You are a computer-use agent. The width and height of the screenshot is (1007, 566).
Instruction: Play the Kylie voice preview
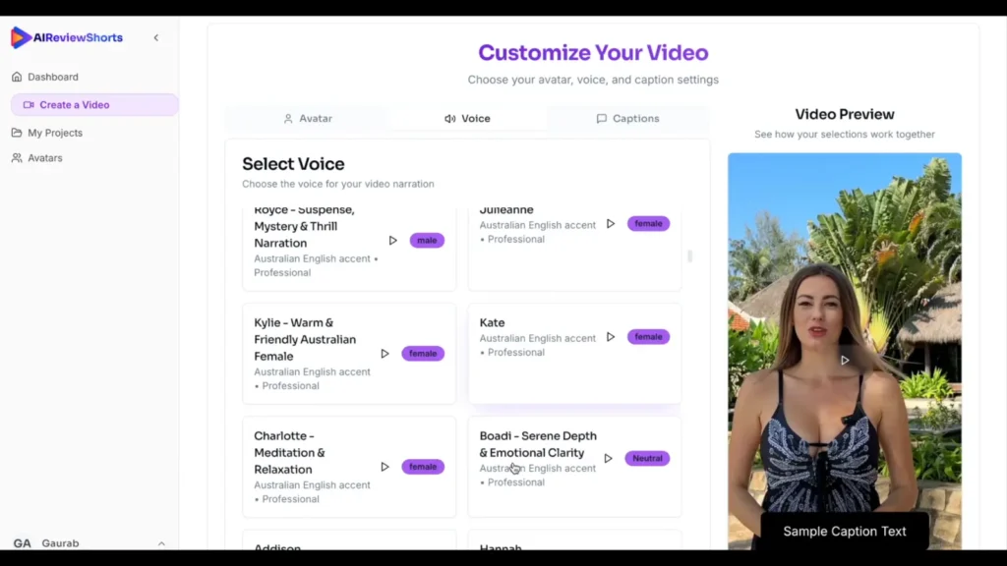[385, 353]
